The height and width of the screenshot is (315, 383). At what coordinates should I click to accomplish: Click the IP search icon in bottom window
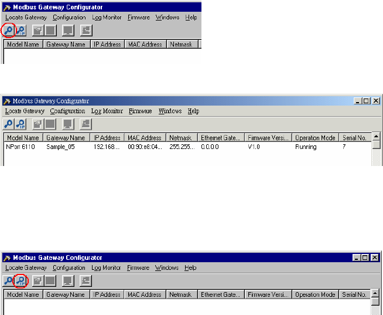click(x=20, y=281)
